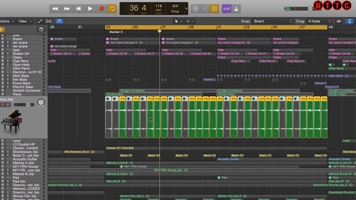Toggle the metronome click button
Viewport: 356px width, 200px height.
pyautogui.click(x=236, y=9)
